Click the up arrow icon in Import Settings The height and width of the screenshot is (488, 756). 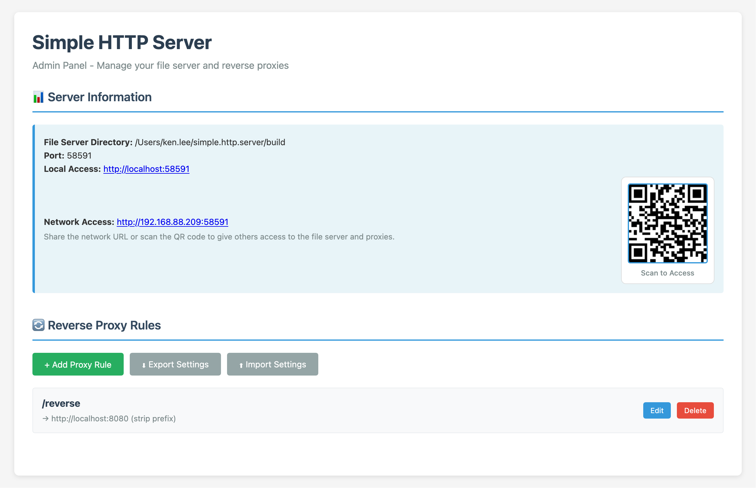coord(242,364)
